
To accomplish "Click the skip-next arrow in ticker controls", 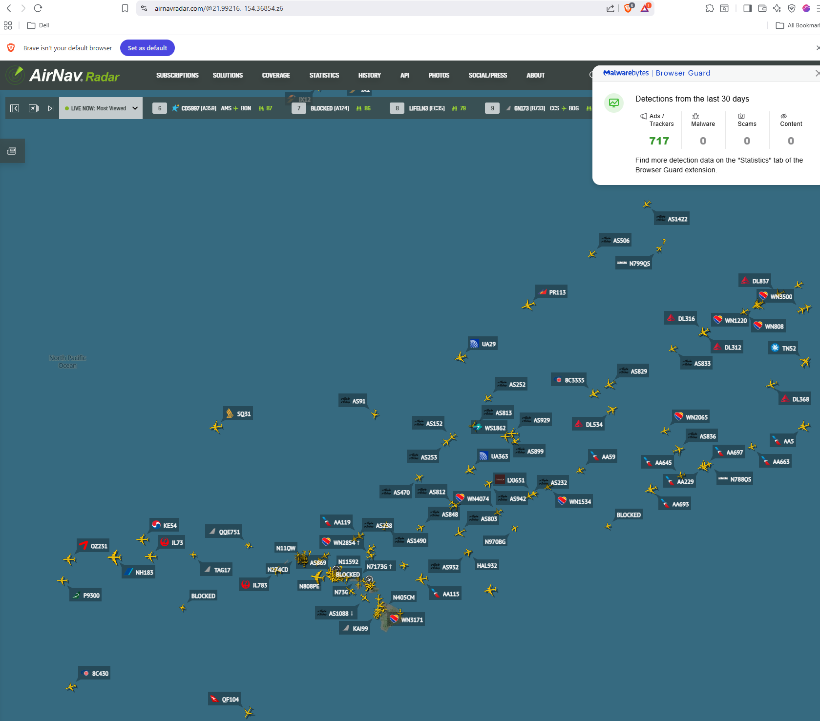I will coord(51,108).
